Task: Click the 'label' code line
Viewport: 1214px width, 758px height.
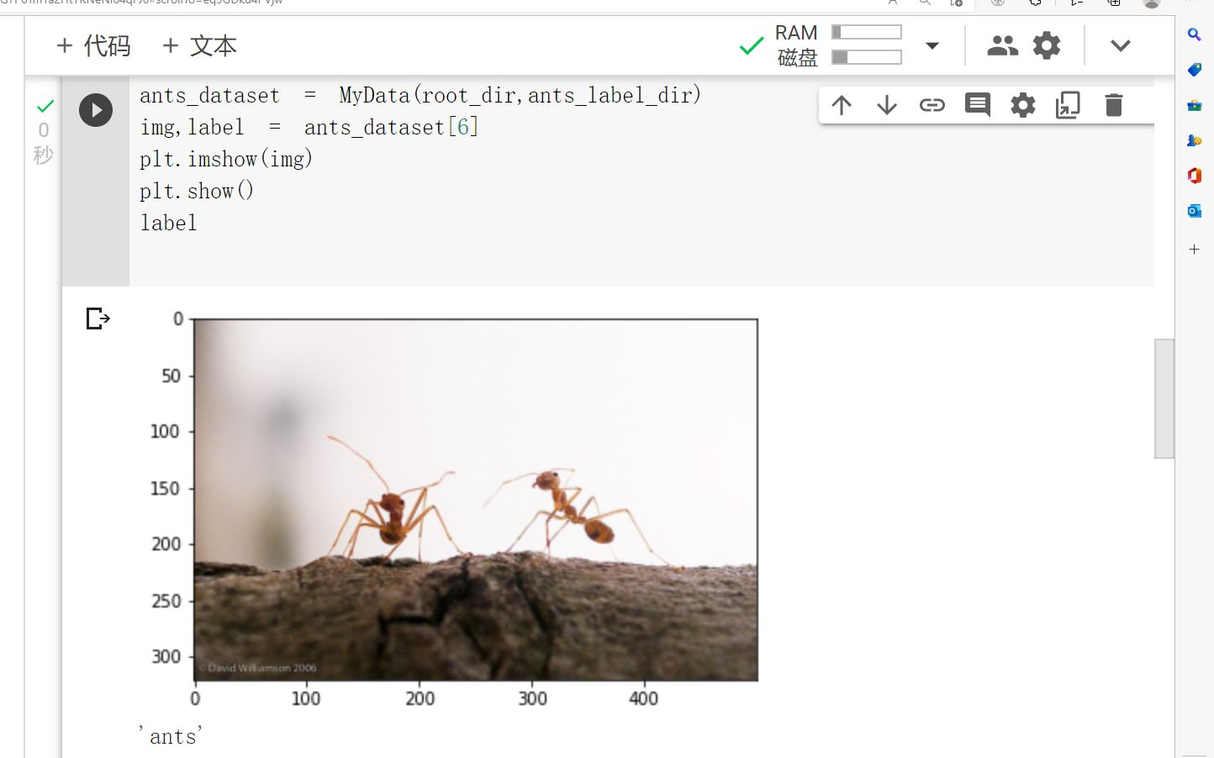Action: [x=168, y=223]
